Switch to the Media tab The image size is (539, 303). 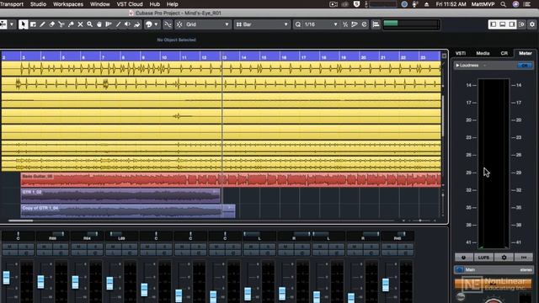click(483, 53)
